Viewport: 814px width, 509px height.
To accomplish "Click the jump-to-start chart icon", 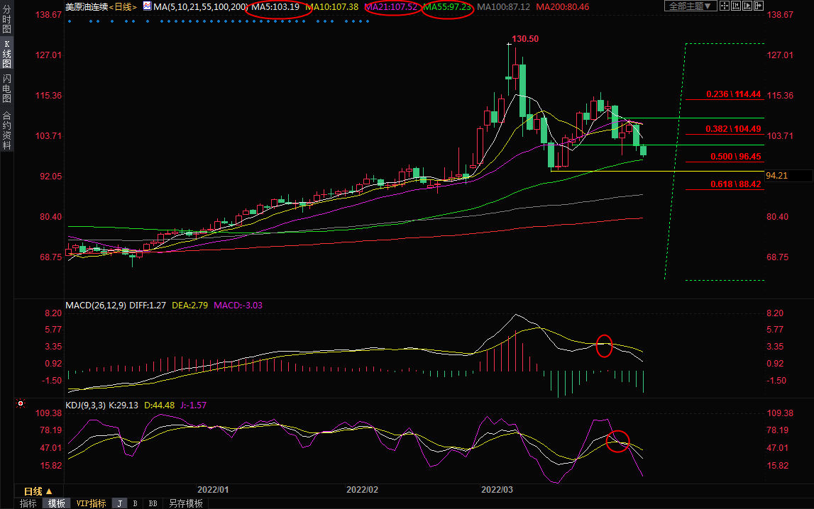I will [737, 6].
